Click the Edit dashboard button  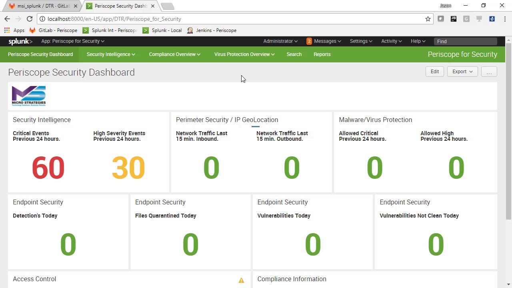point(435,72)
